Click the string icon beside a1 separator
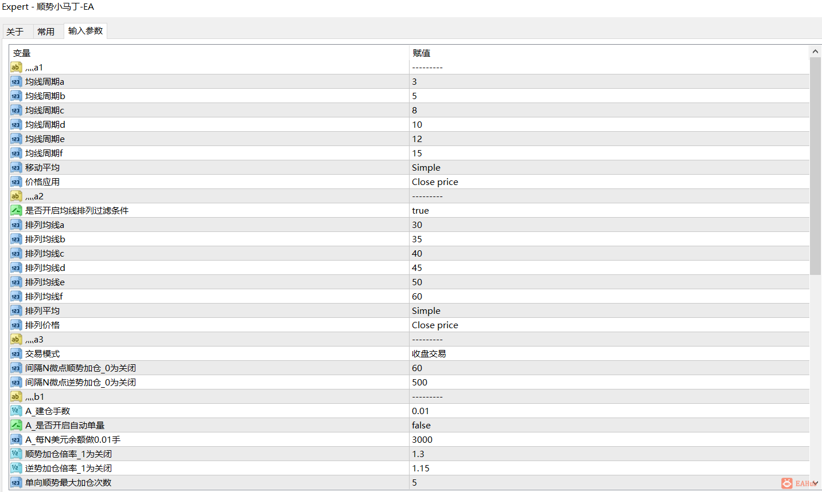822x492 pixels. coord(16,67)
